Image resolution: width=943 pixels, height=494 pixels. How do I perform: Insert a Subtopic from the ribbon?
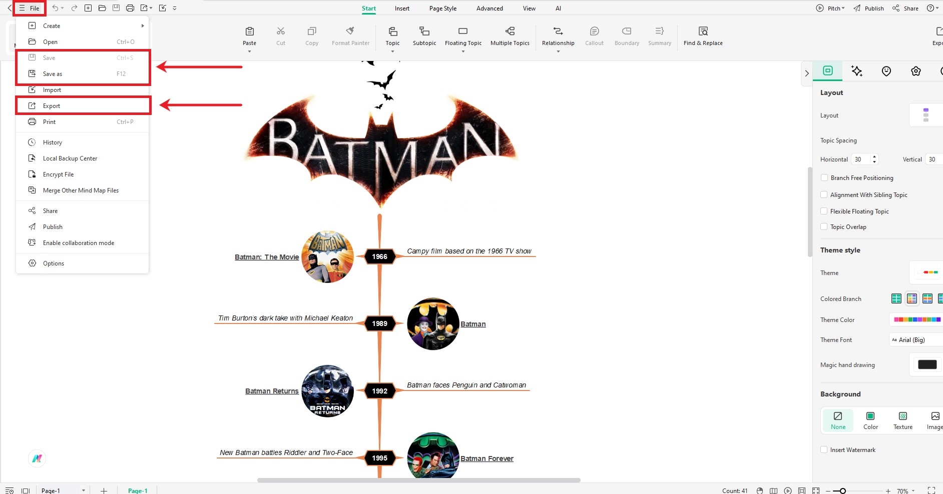(x=424, y=36)
